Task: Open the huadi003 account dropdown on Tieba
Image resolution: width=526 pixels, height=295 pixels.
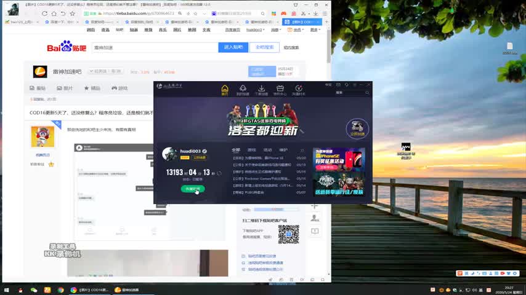Action: [254, 29]
